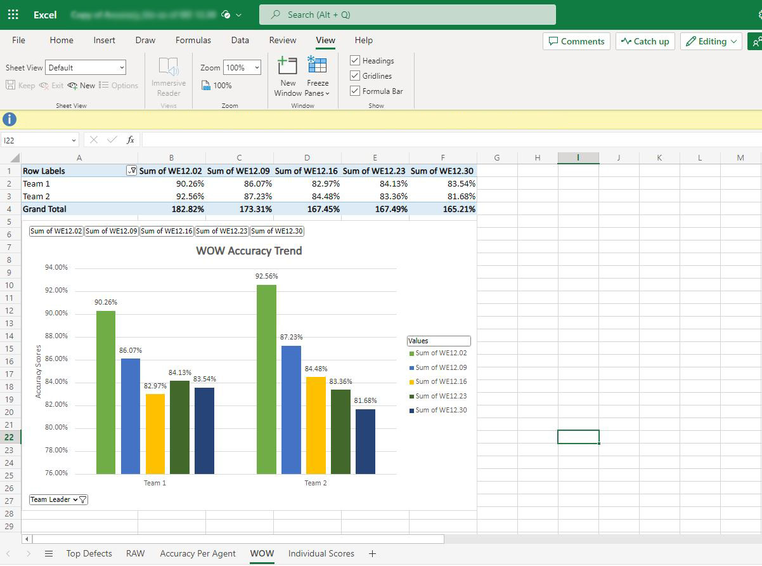Click the yellow Sum of WE12.16 legend swatch

(411, 382)
